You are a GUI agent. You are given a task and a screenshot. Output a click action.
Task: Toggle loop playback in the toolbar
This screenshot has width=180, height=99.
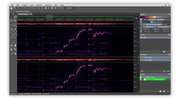[x=55, y=8]
